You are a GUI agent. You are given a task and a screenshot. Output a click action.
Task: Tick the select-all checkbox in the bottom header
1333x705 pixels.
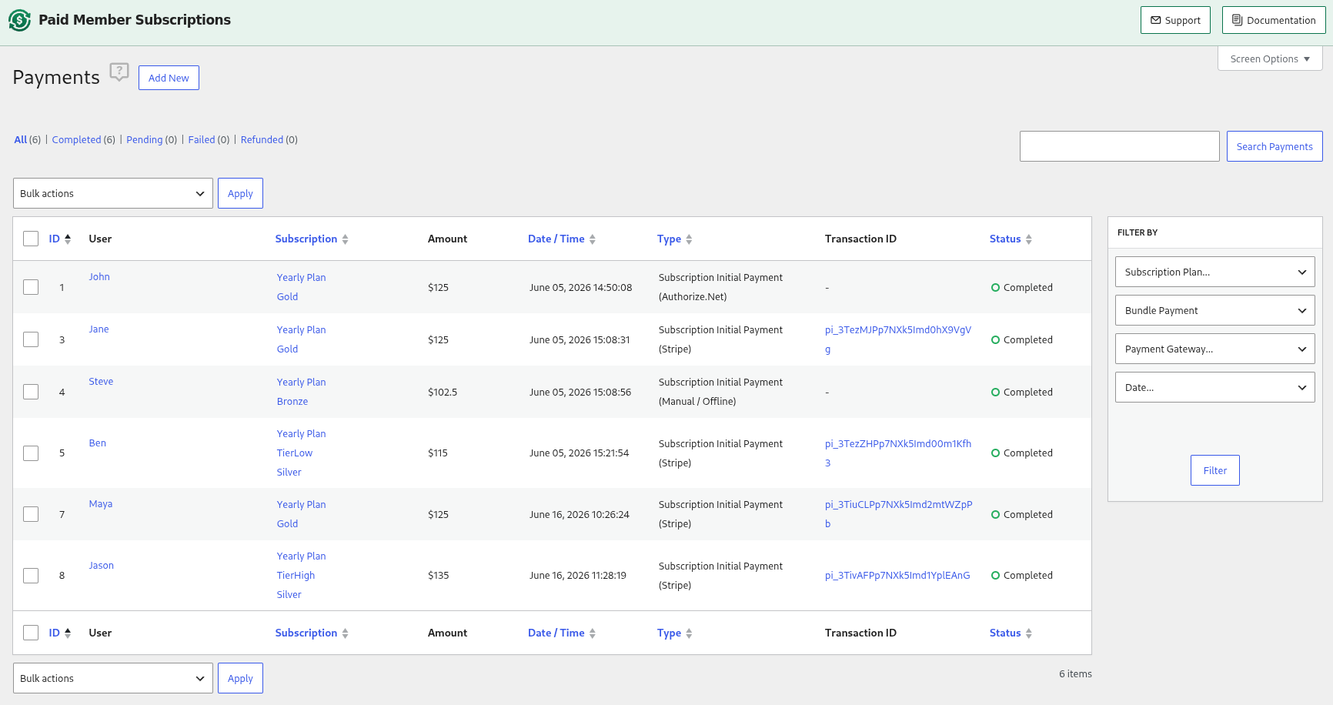[31, 633]
